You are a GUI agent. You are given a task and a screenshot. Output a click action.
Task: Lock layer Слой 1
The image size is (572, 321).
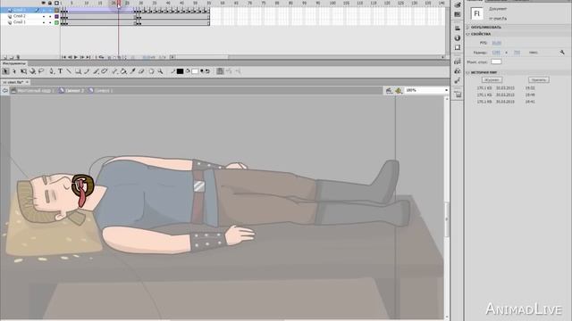(x=50, y=22)
